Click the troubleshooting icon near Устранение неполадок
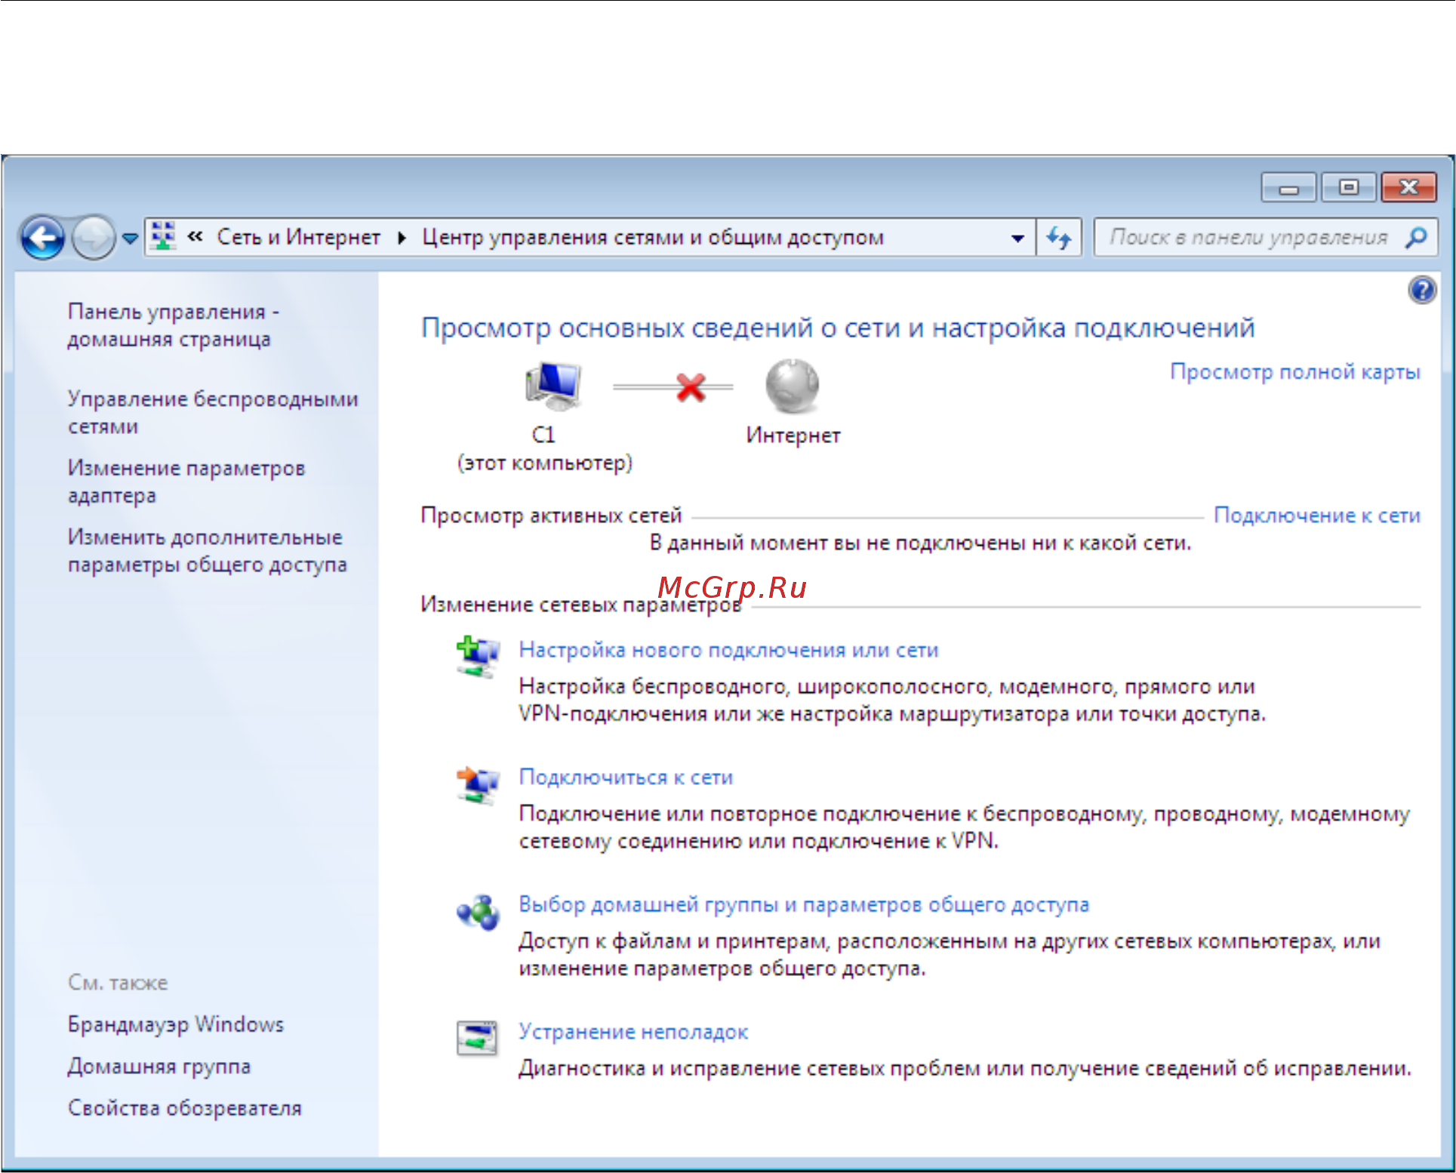Viewport: 1456px width, 1173px height. [x=477, y=1038]
